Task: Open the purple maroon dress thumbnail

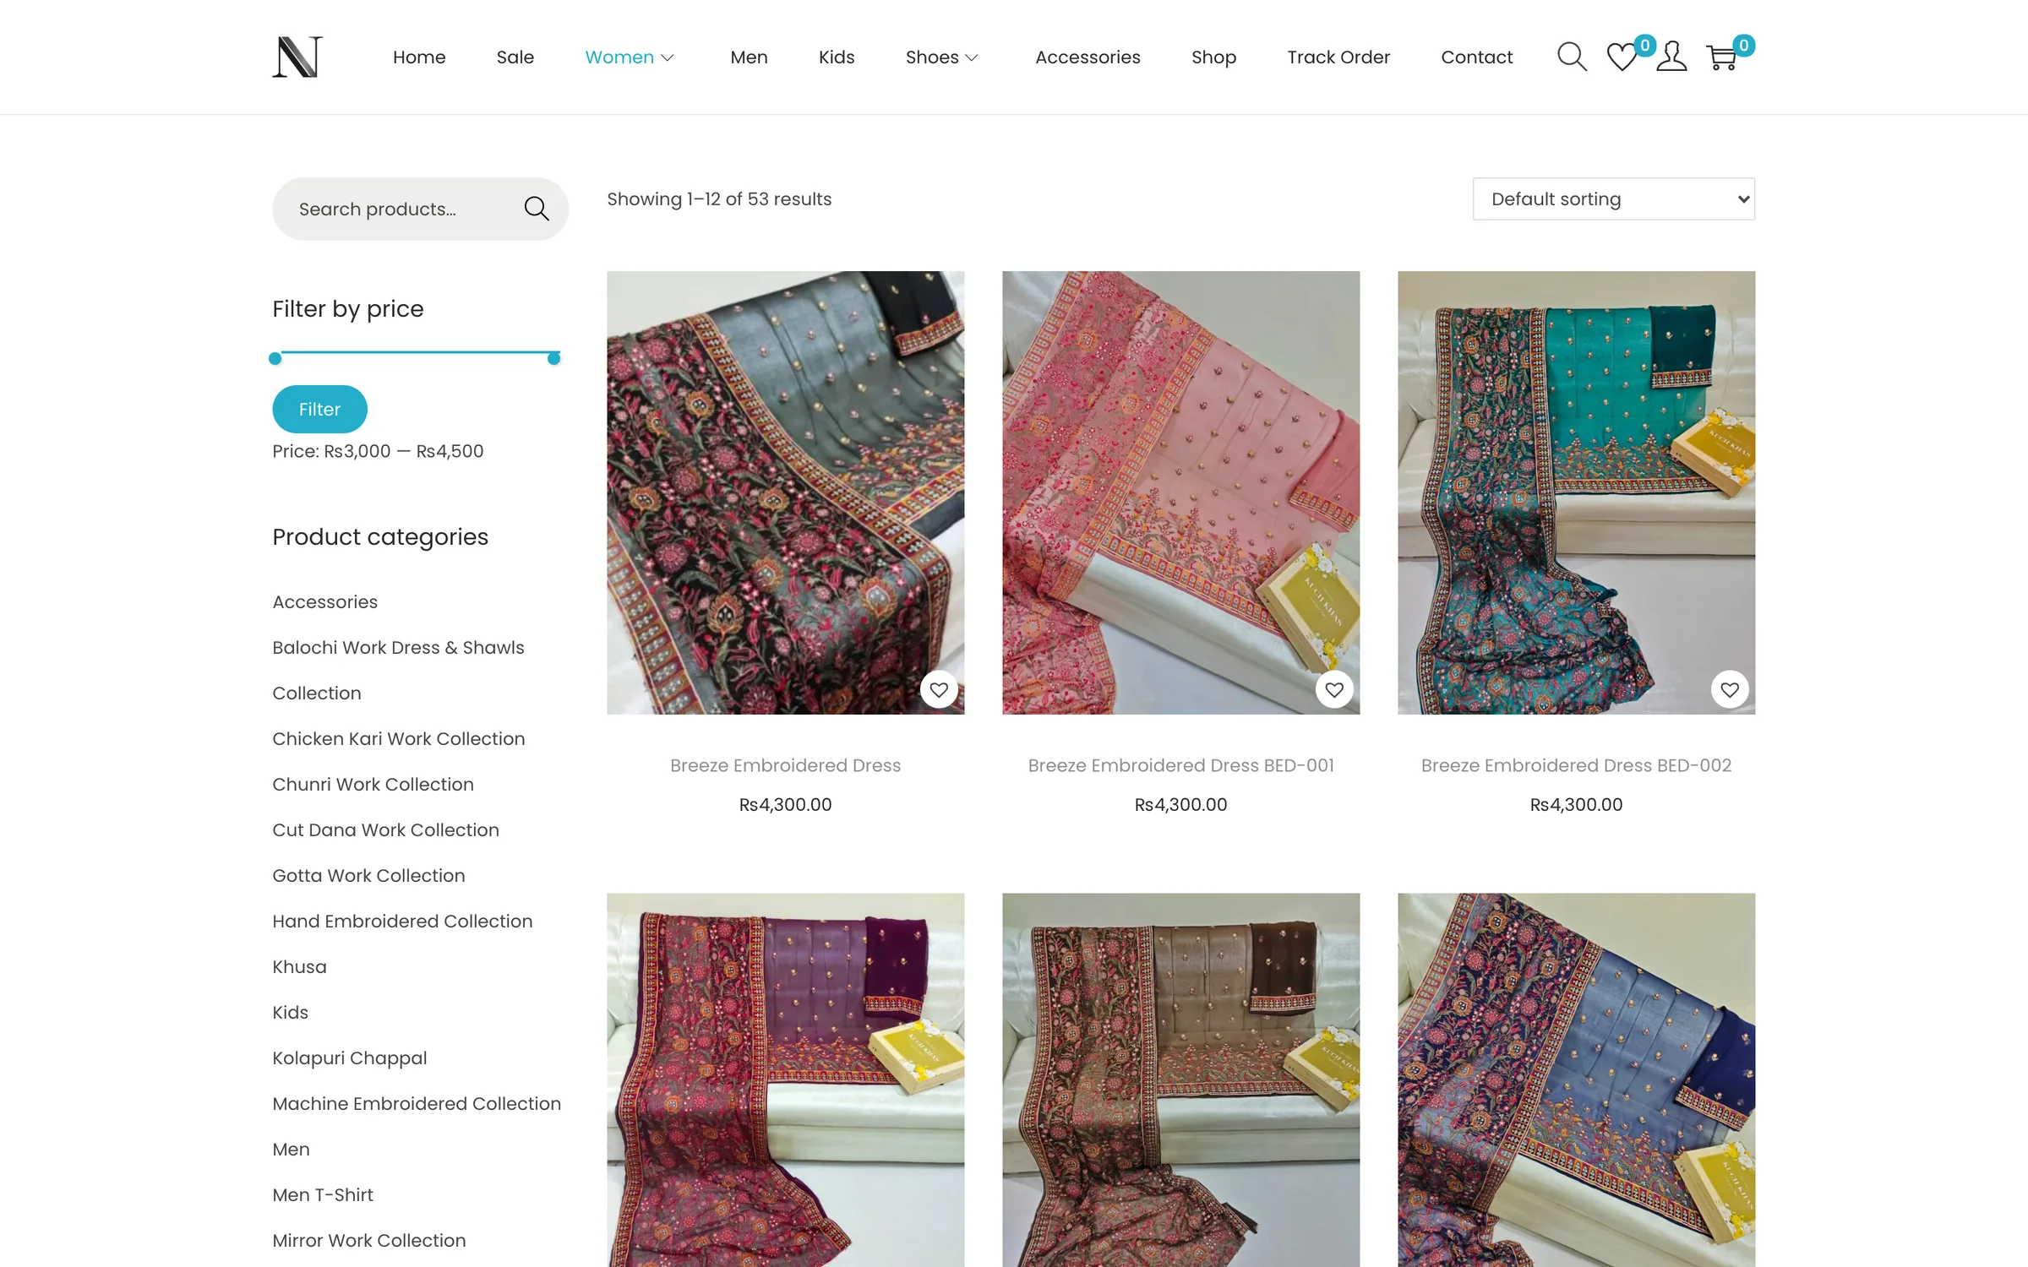Action: (785, 1079)
